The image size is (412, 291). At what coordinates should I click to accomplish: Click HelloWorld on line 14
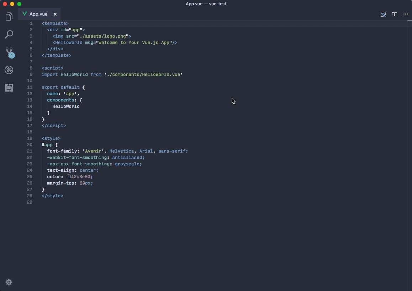click(66, 106)
